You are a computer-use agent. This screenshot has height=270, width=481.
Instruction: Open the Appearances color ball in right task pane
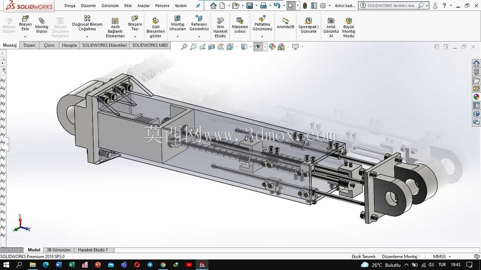click(476, 97)
